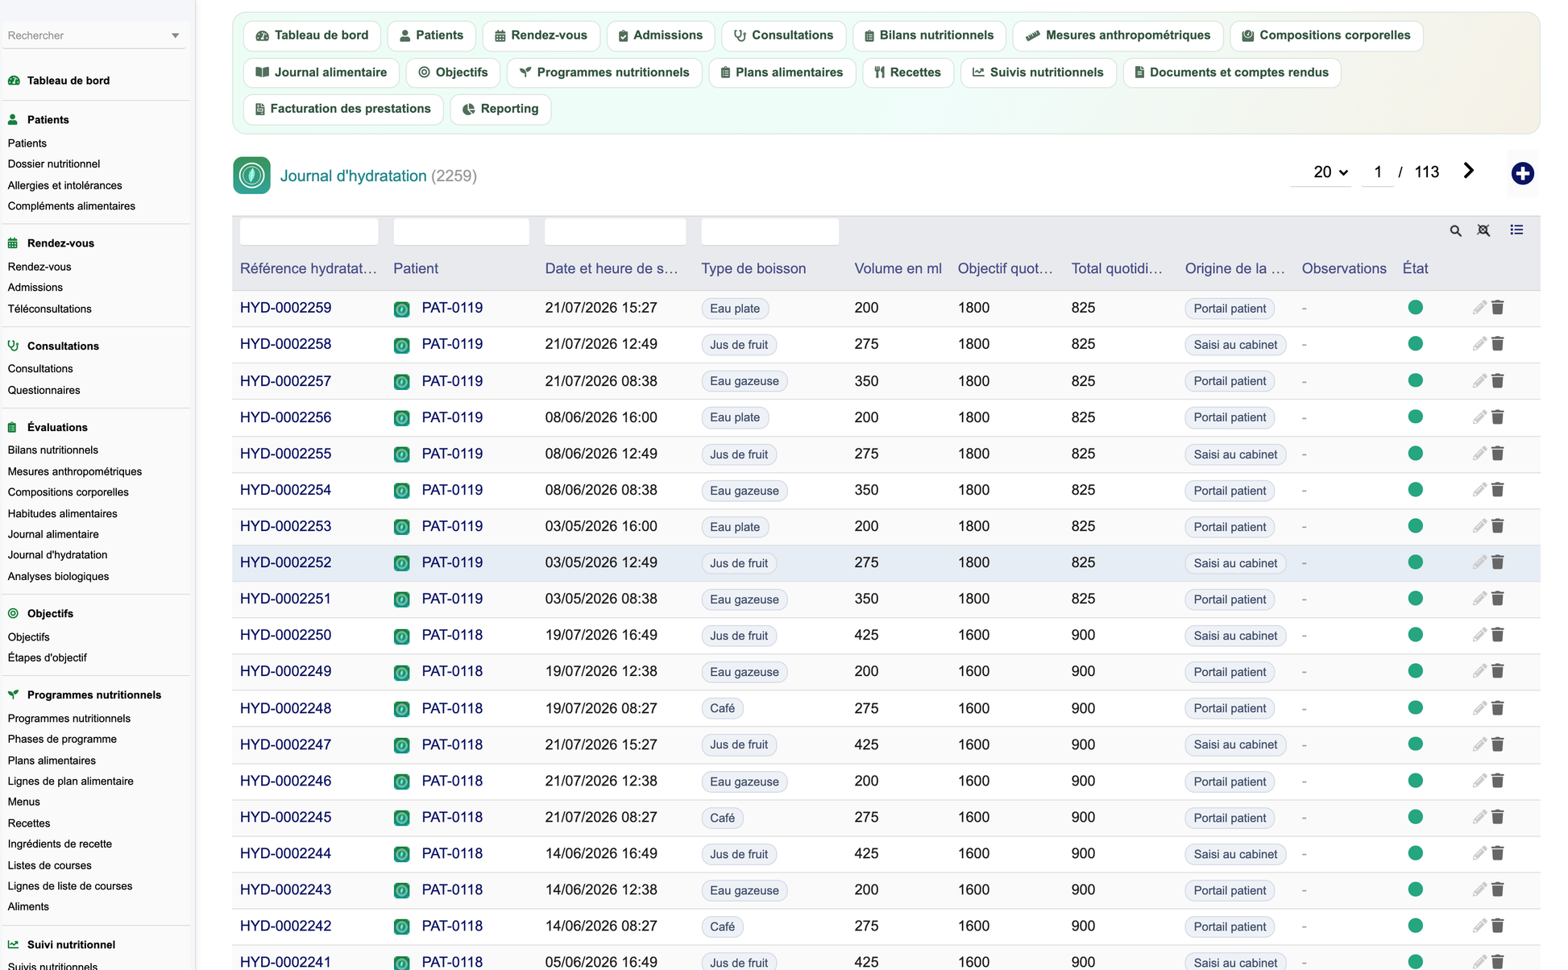Click the Journal d'hydratation green leaf icon
The height and width of the screenshot is (970, 1568).
click(x=251, y=176)
